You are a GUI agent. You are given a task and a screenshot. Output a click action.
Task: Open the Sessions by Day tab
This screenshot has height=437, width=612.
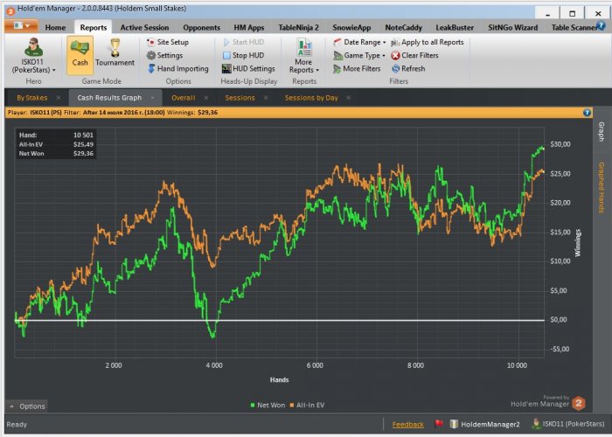[x=310, y=97]
